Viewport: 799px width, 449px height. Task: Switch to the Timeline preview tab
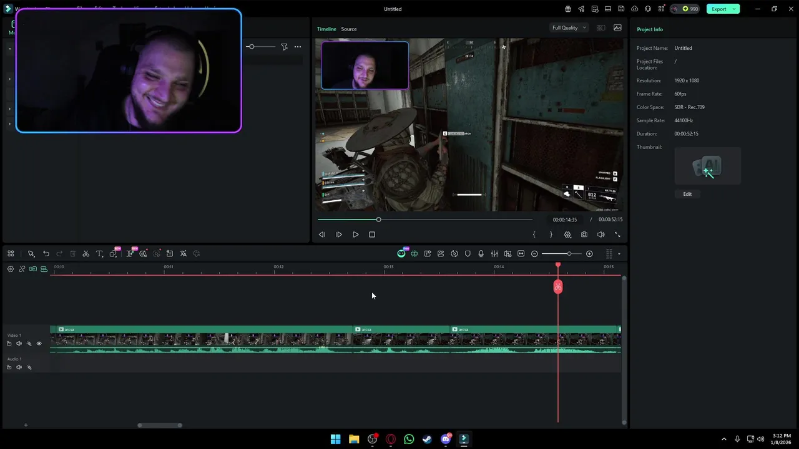point(326,29)
